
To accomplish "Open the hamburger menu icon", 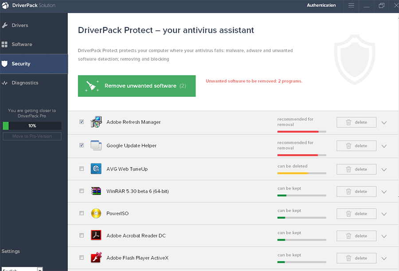I will 351,5.
